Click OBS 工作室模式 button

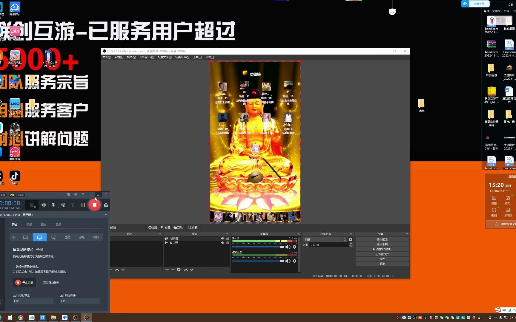(x=382, y=254)
